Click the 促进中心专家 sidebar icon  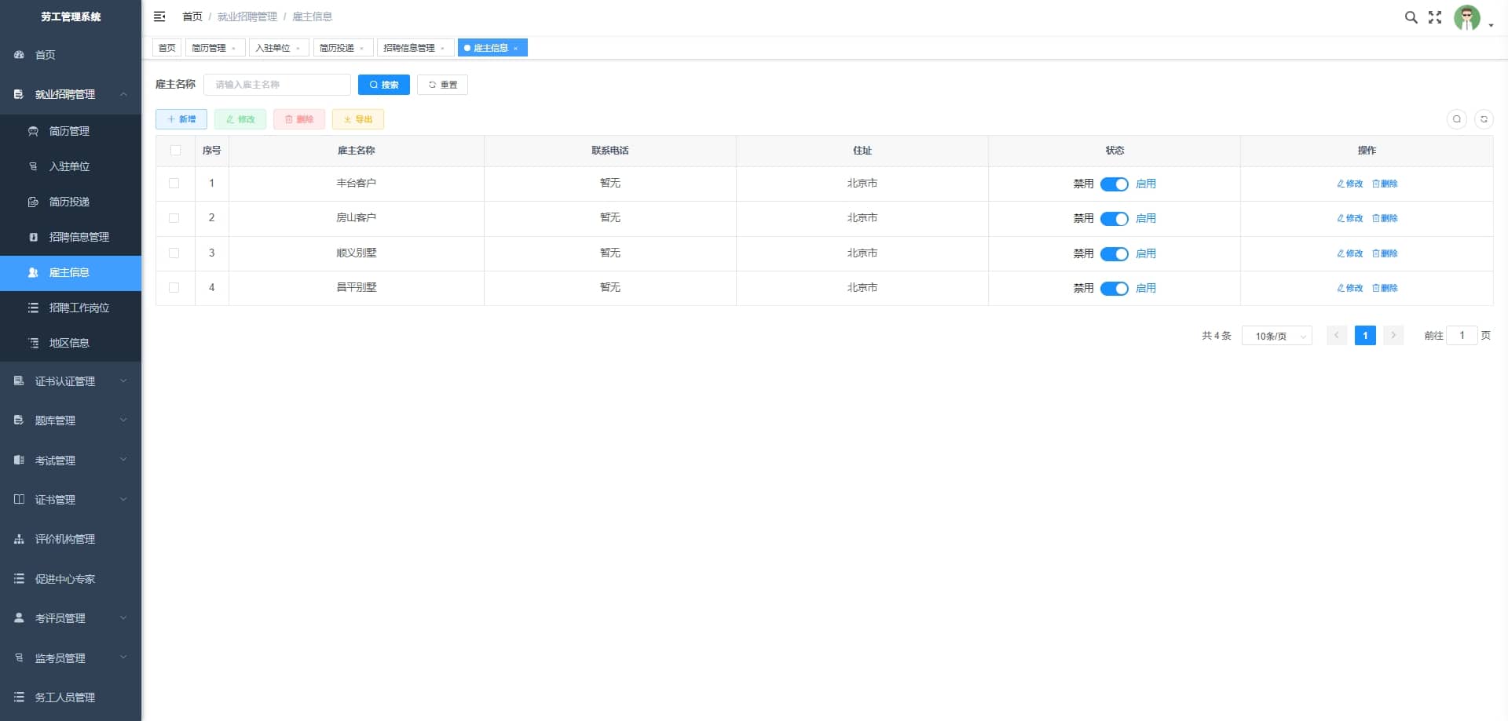coord(19,578)
